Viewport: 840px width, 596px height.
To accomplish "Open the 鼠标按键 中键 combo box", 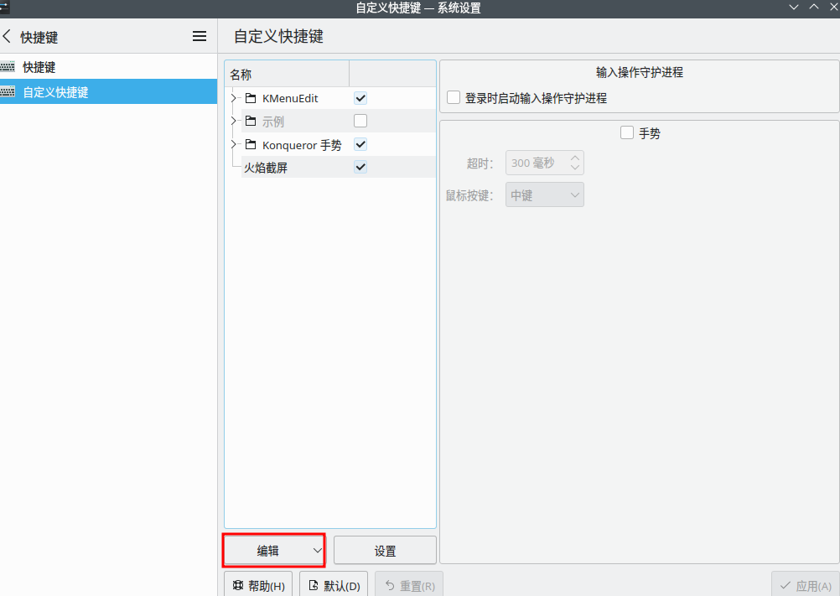I will click(545, 195).
